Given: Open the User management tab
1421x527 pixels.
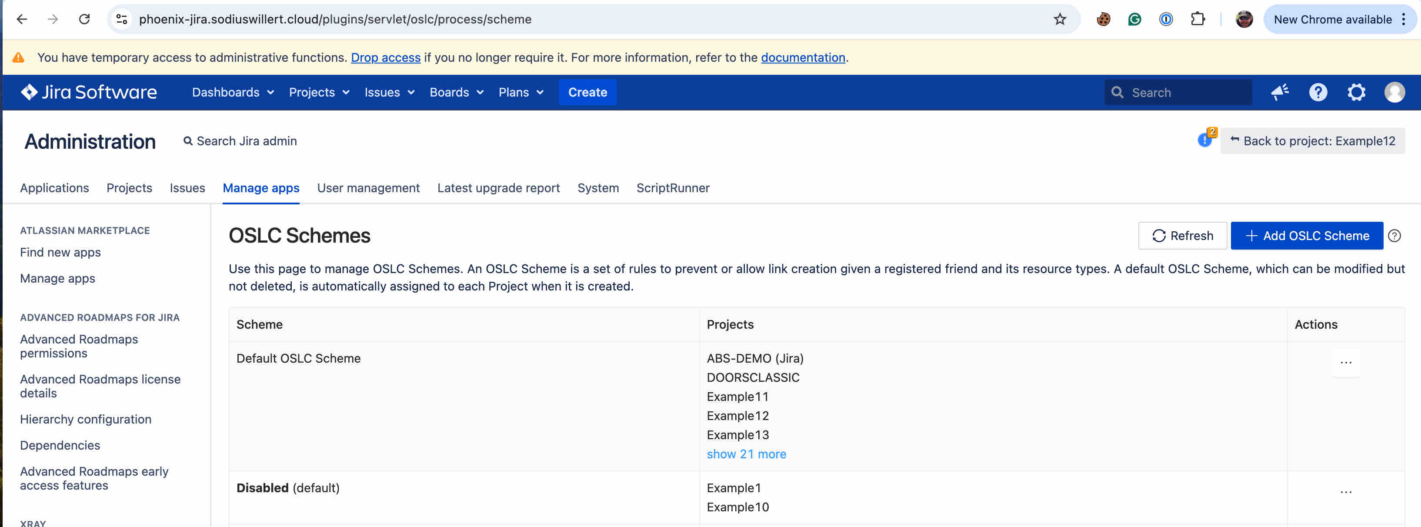Looking at the screenshot, I should (368, 188).
